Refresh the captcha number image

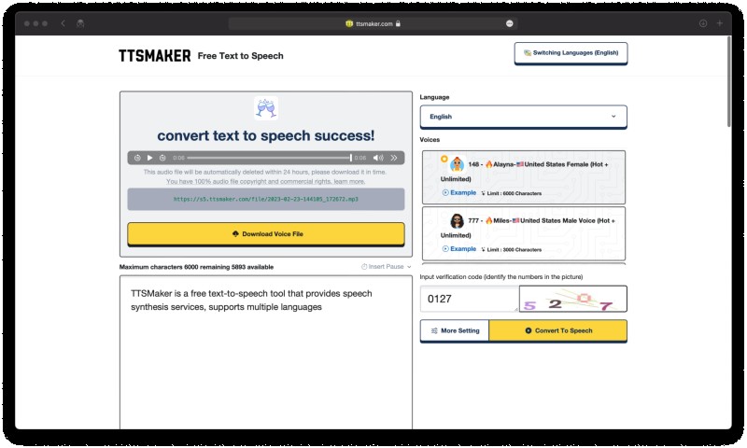coord(573,299)
